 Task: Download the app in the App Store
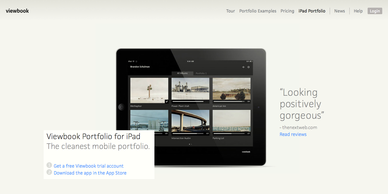(x=90, y=173)
